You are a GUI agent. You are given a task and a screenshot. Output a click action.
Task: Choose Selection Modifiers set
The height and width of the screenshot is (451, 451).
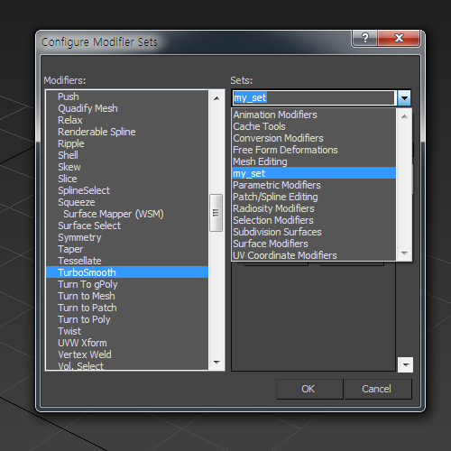[314, 220]
